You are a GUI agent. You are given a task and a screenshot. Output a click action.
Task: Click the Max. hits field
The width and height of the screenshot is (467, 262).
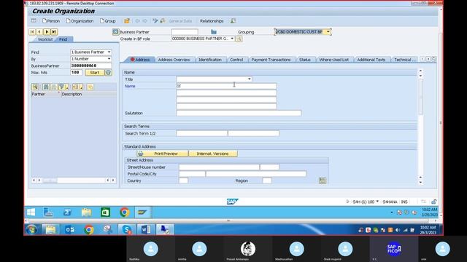point(76,73)
